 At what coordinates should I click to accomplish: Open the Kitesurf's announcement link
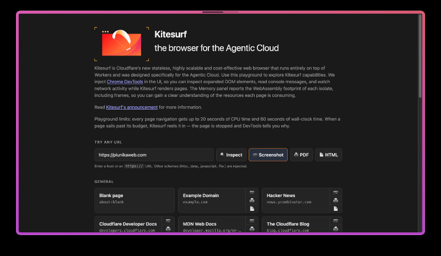tap(132, 107)
